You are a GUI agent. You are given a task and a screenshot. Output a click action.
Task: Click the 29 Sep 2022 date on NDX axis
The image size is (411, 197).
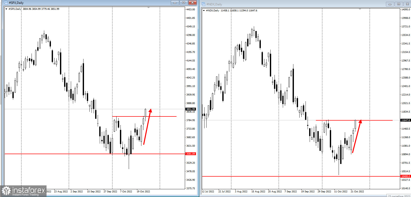pos(324,192)
